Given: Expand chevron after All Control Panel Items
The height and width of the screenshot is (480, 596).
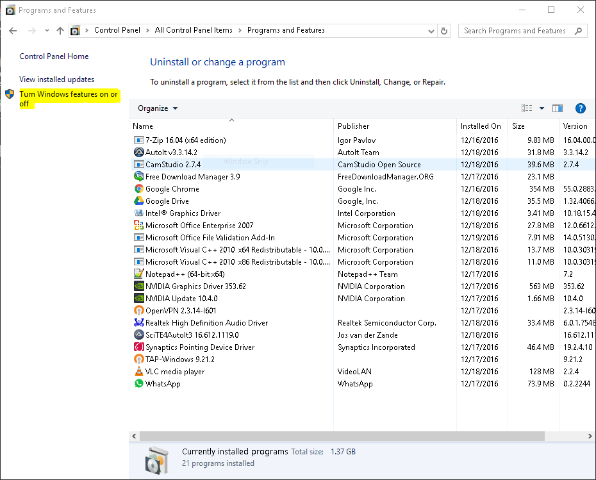Looking at the screenshot, I should pyautogui.click(x=240, y=30).
